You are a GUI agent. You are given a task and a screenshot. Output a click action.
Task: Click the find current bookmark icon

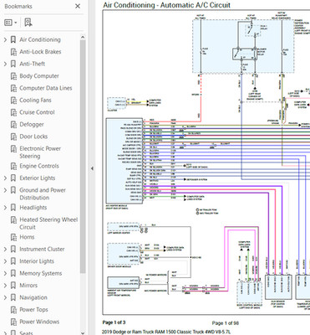28,23
